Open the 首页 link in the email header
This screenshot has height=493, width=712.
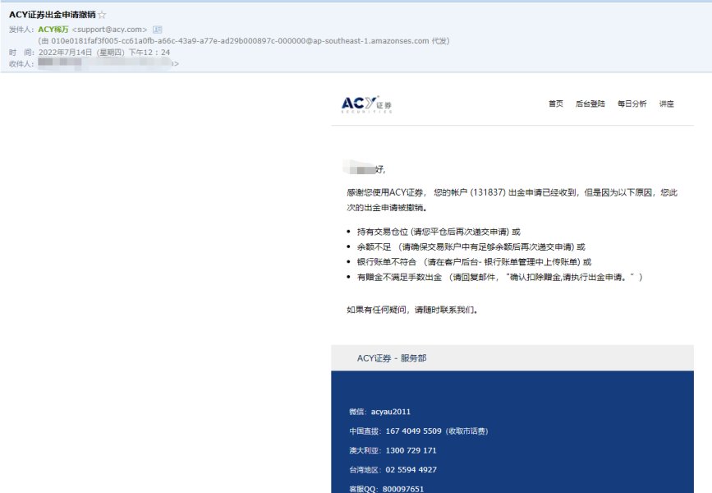coord(556,104)
